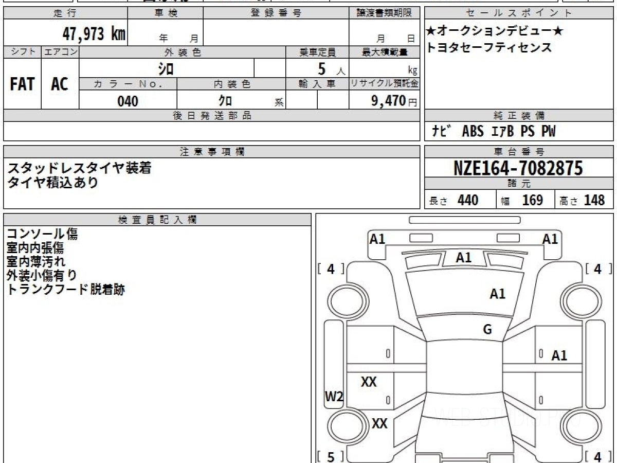Click the XX mark beside the rear wheel

click(379, 423)
